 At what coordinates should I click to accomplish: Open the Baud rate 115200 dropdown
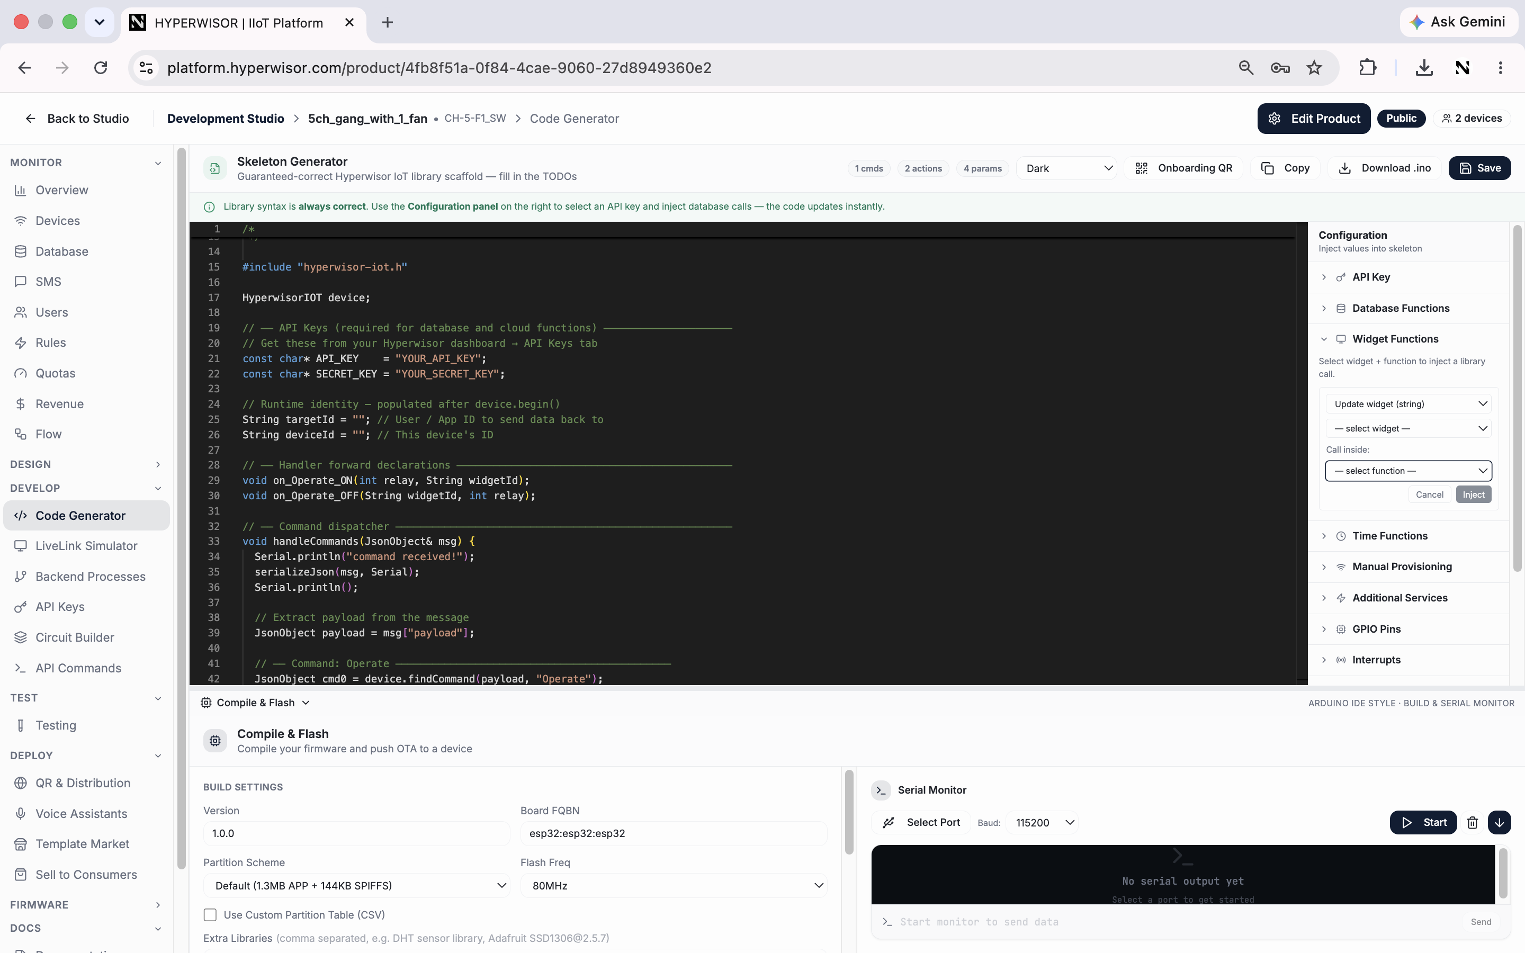point(1042,823)
